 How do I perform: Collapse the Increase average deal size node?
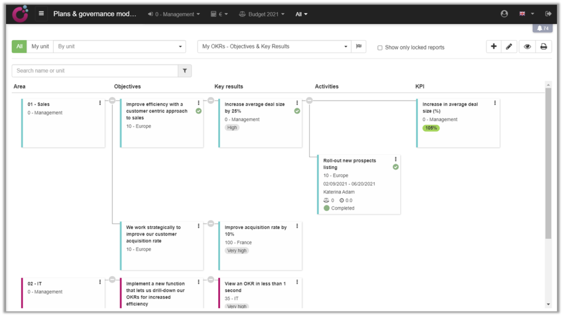click(309, 101)
